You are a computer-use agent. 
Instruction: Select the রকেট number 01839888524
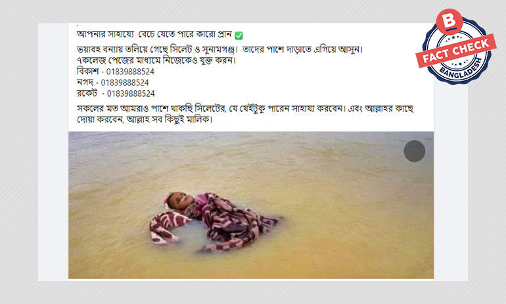131,93
